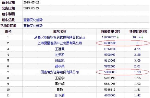150x98 pixels.
Task: Select the 1.92 percentage value
Action: [x=137, y=84]
